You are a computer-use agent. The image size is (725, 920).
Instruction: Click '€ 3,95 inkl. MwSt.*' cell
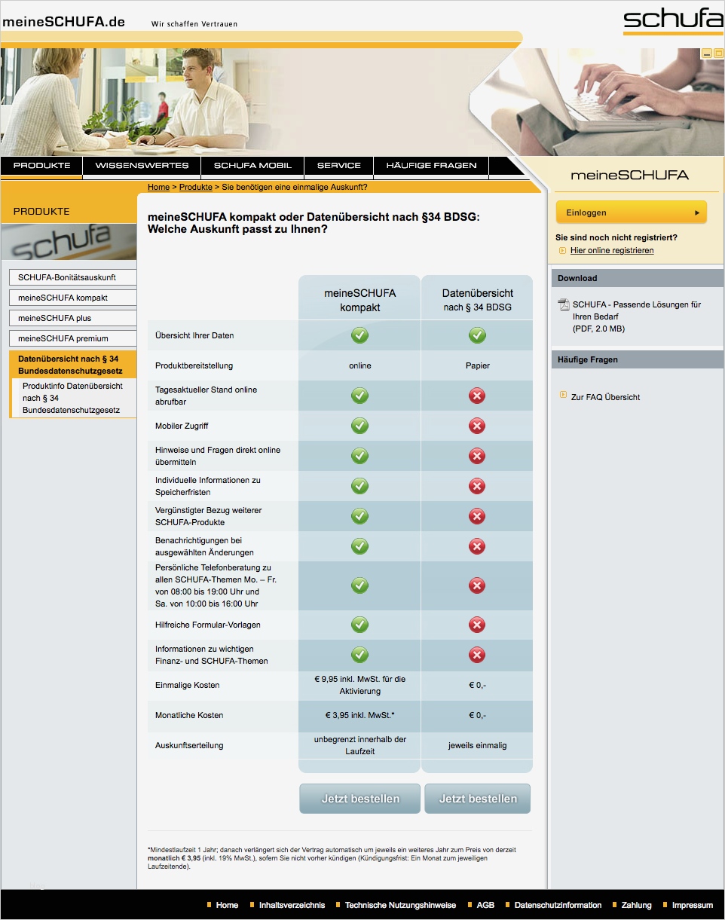pyautogui.click(x=359, y=715)
